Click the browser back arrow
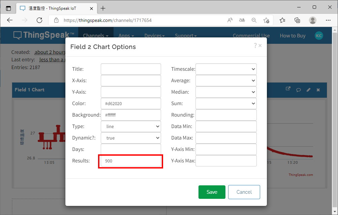 (10, 20)
